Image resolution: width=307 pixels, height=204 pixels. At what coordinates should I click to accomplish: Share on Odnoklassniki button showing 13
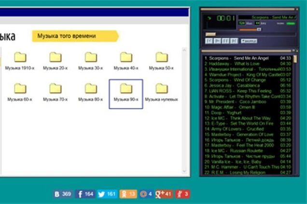pos(128,194)
